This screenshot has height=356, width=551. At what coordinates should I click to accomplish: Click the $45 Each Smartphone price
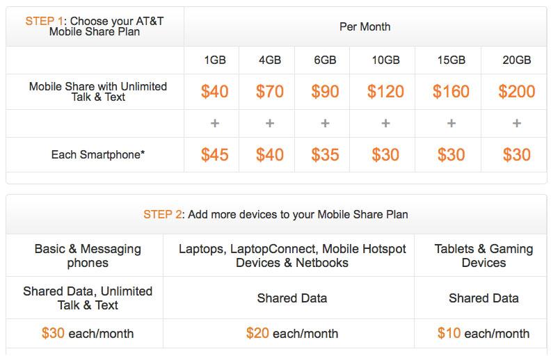coord(215,155)
